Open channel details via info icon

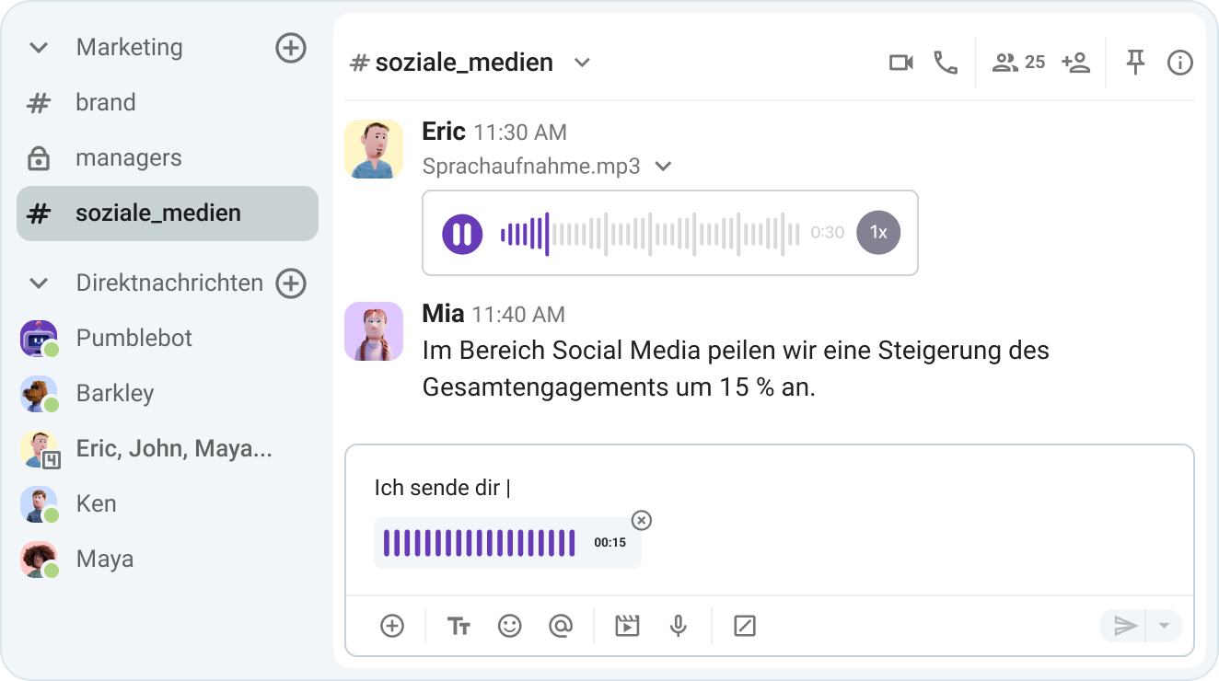[1179, 63]
